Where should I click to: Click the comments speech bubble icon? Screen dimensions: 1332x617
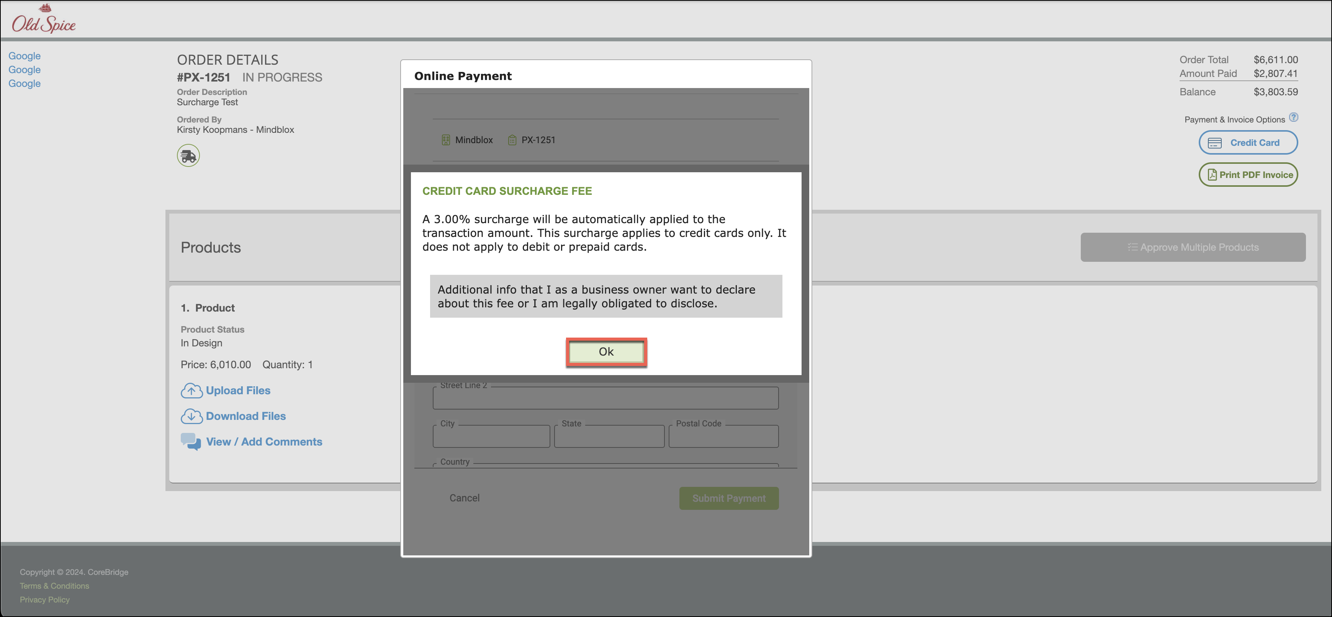coord(191,442)
